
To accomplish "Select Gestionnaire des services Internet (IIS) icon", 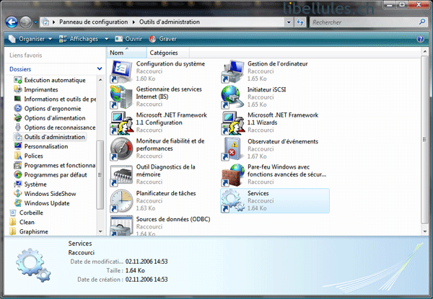I will (121, 97).
